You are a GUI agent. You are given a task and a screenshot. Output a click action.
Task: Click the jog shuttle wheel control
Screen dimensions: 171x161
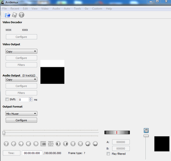click(x=117, y=132)
